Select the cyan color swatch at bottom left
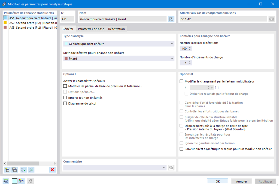The width and height of the screenshot is (279, 187). tap(14, 181)
